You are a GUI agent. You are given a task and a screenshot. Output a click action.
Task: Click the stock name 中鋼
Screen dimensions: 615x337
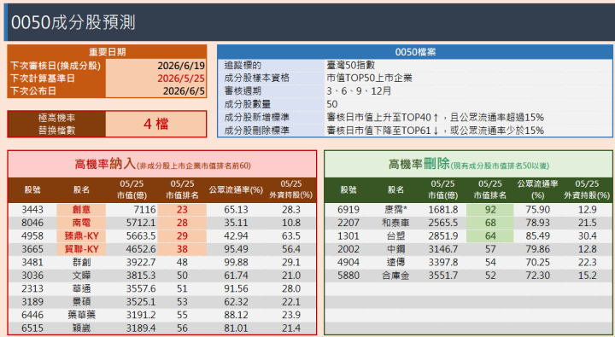click(x=395, y=249)
